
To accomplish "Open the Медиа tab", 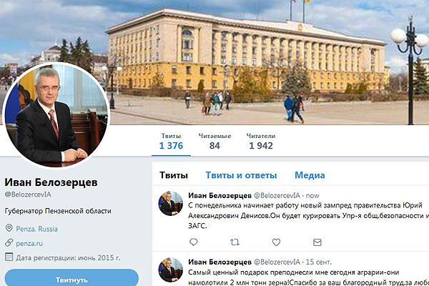I will point(310,175).
